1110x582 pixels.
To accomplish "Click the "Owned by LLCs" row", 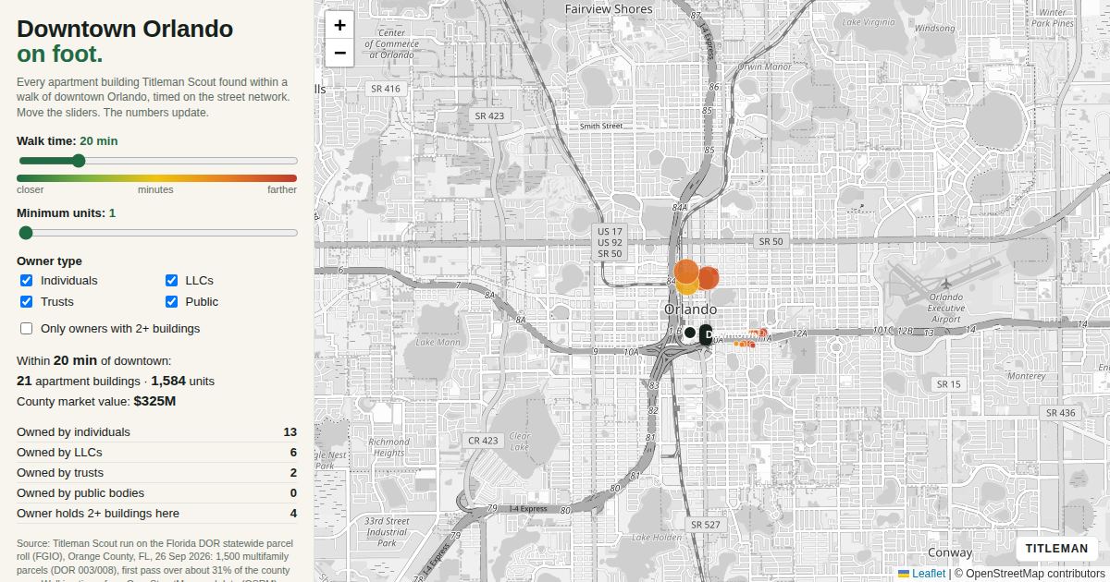I will 157,453.
